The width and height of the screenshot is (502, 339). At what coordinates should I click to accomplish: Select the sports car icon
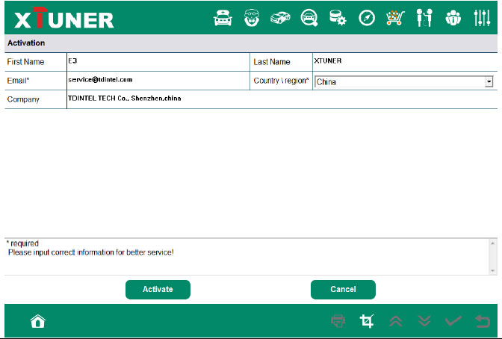(x=280, y=18)
